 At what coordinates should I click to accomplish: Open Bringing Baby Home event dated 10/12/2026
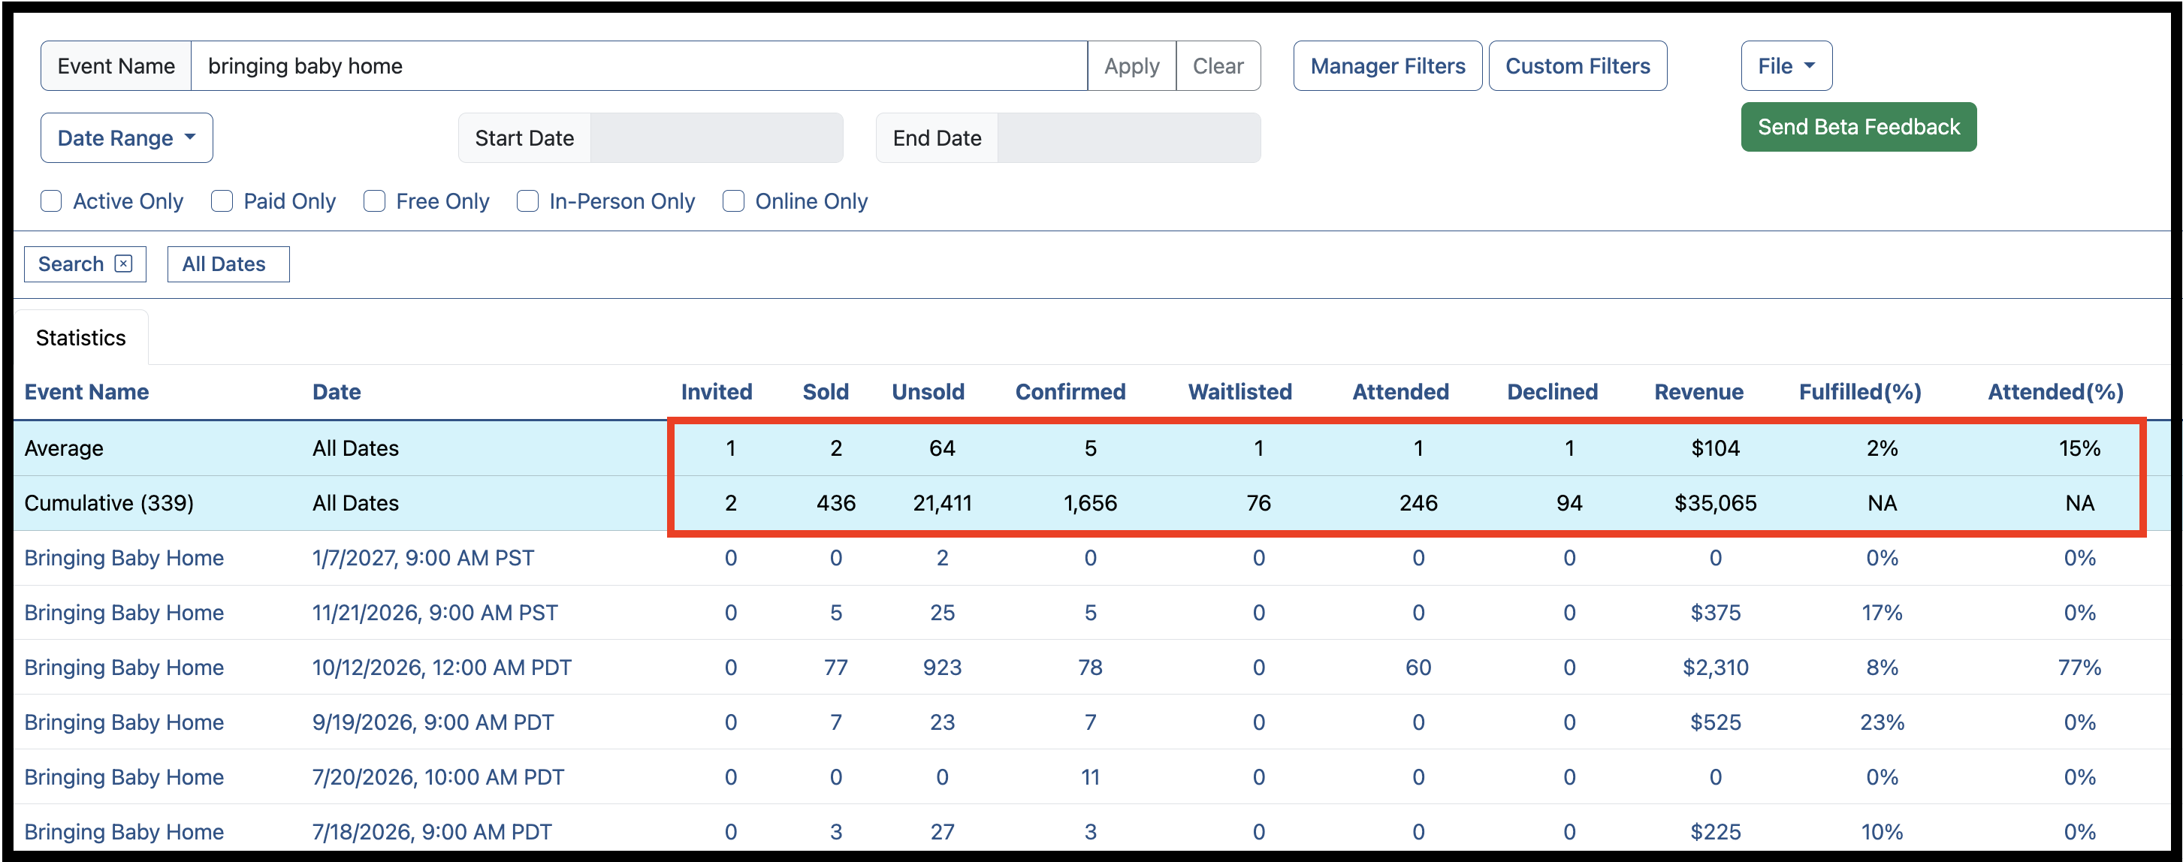click(124, 668)
